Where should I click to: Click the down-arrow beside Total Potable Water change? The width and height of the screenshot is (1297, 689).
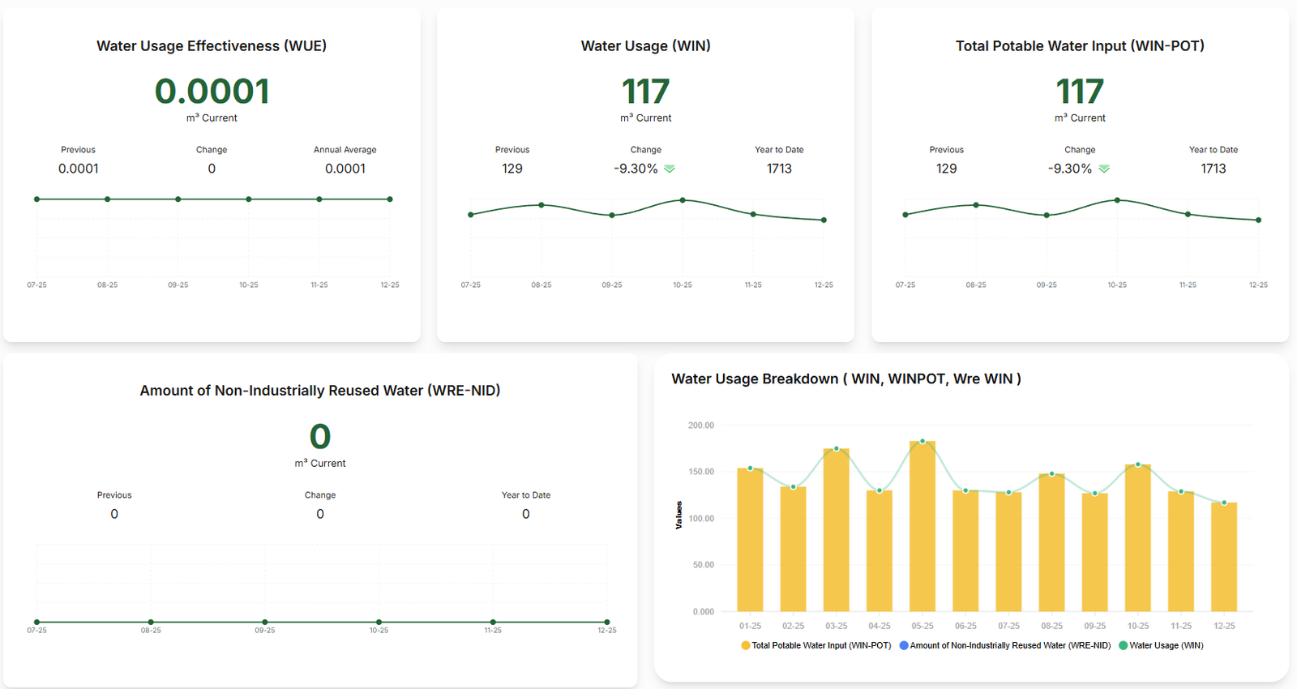1103,169
